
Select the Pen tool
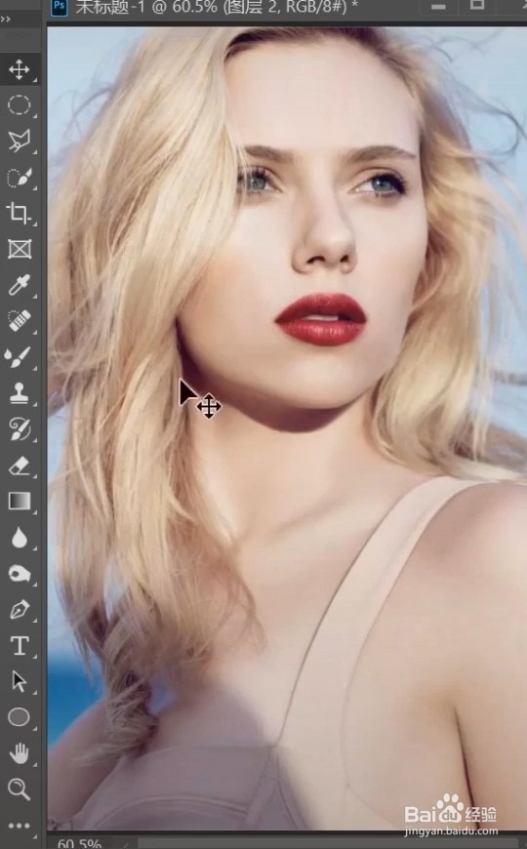[19, 610]
